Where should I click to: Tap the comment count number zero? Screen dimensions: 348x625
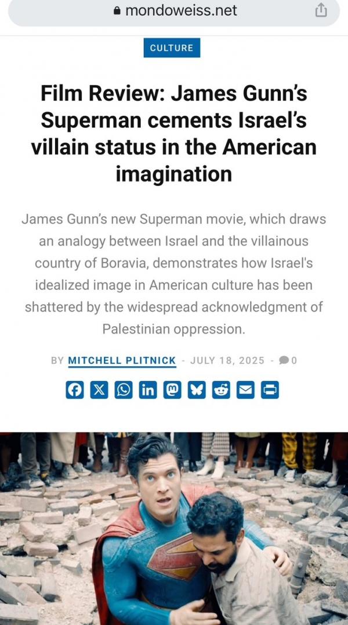(294, 360)
